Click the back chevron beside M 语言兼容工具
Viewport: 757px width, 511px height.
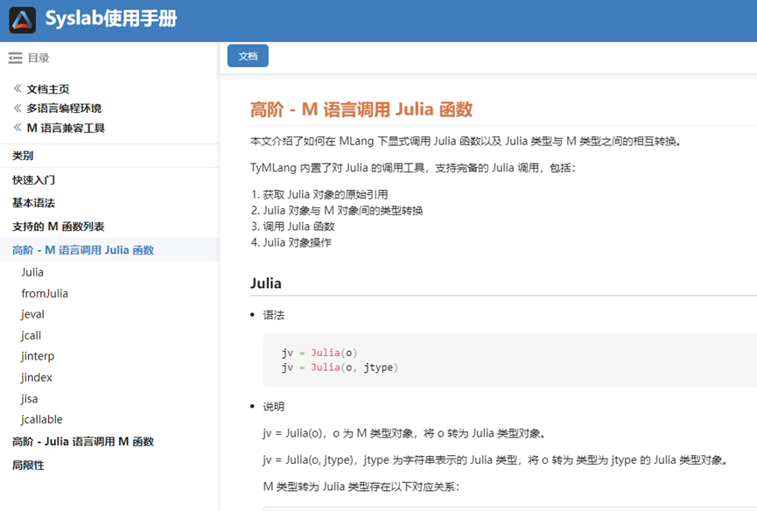click(18, 128)
